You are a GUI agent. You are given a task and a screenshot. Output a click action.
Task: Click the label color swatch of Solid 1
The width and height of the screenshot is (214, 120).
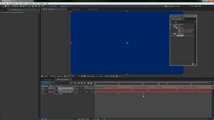[x=51, y=92]
